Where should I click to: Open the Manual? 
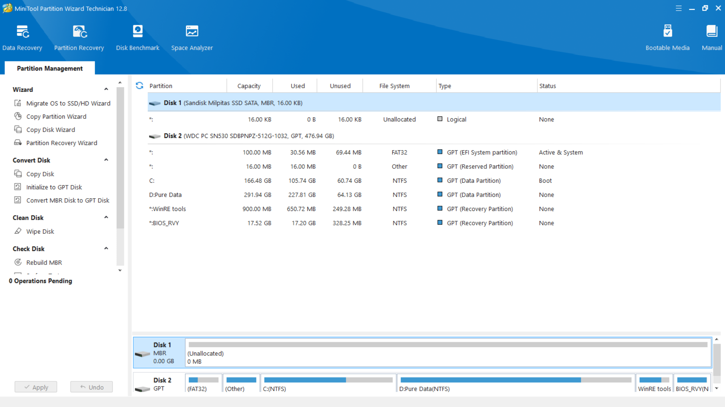click(712, 38)
